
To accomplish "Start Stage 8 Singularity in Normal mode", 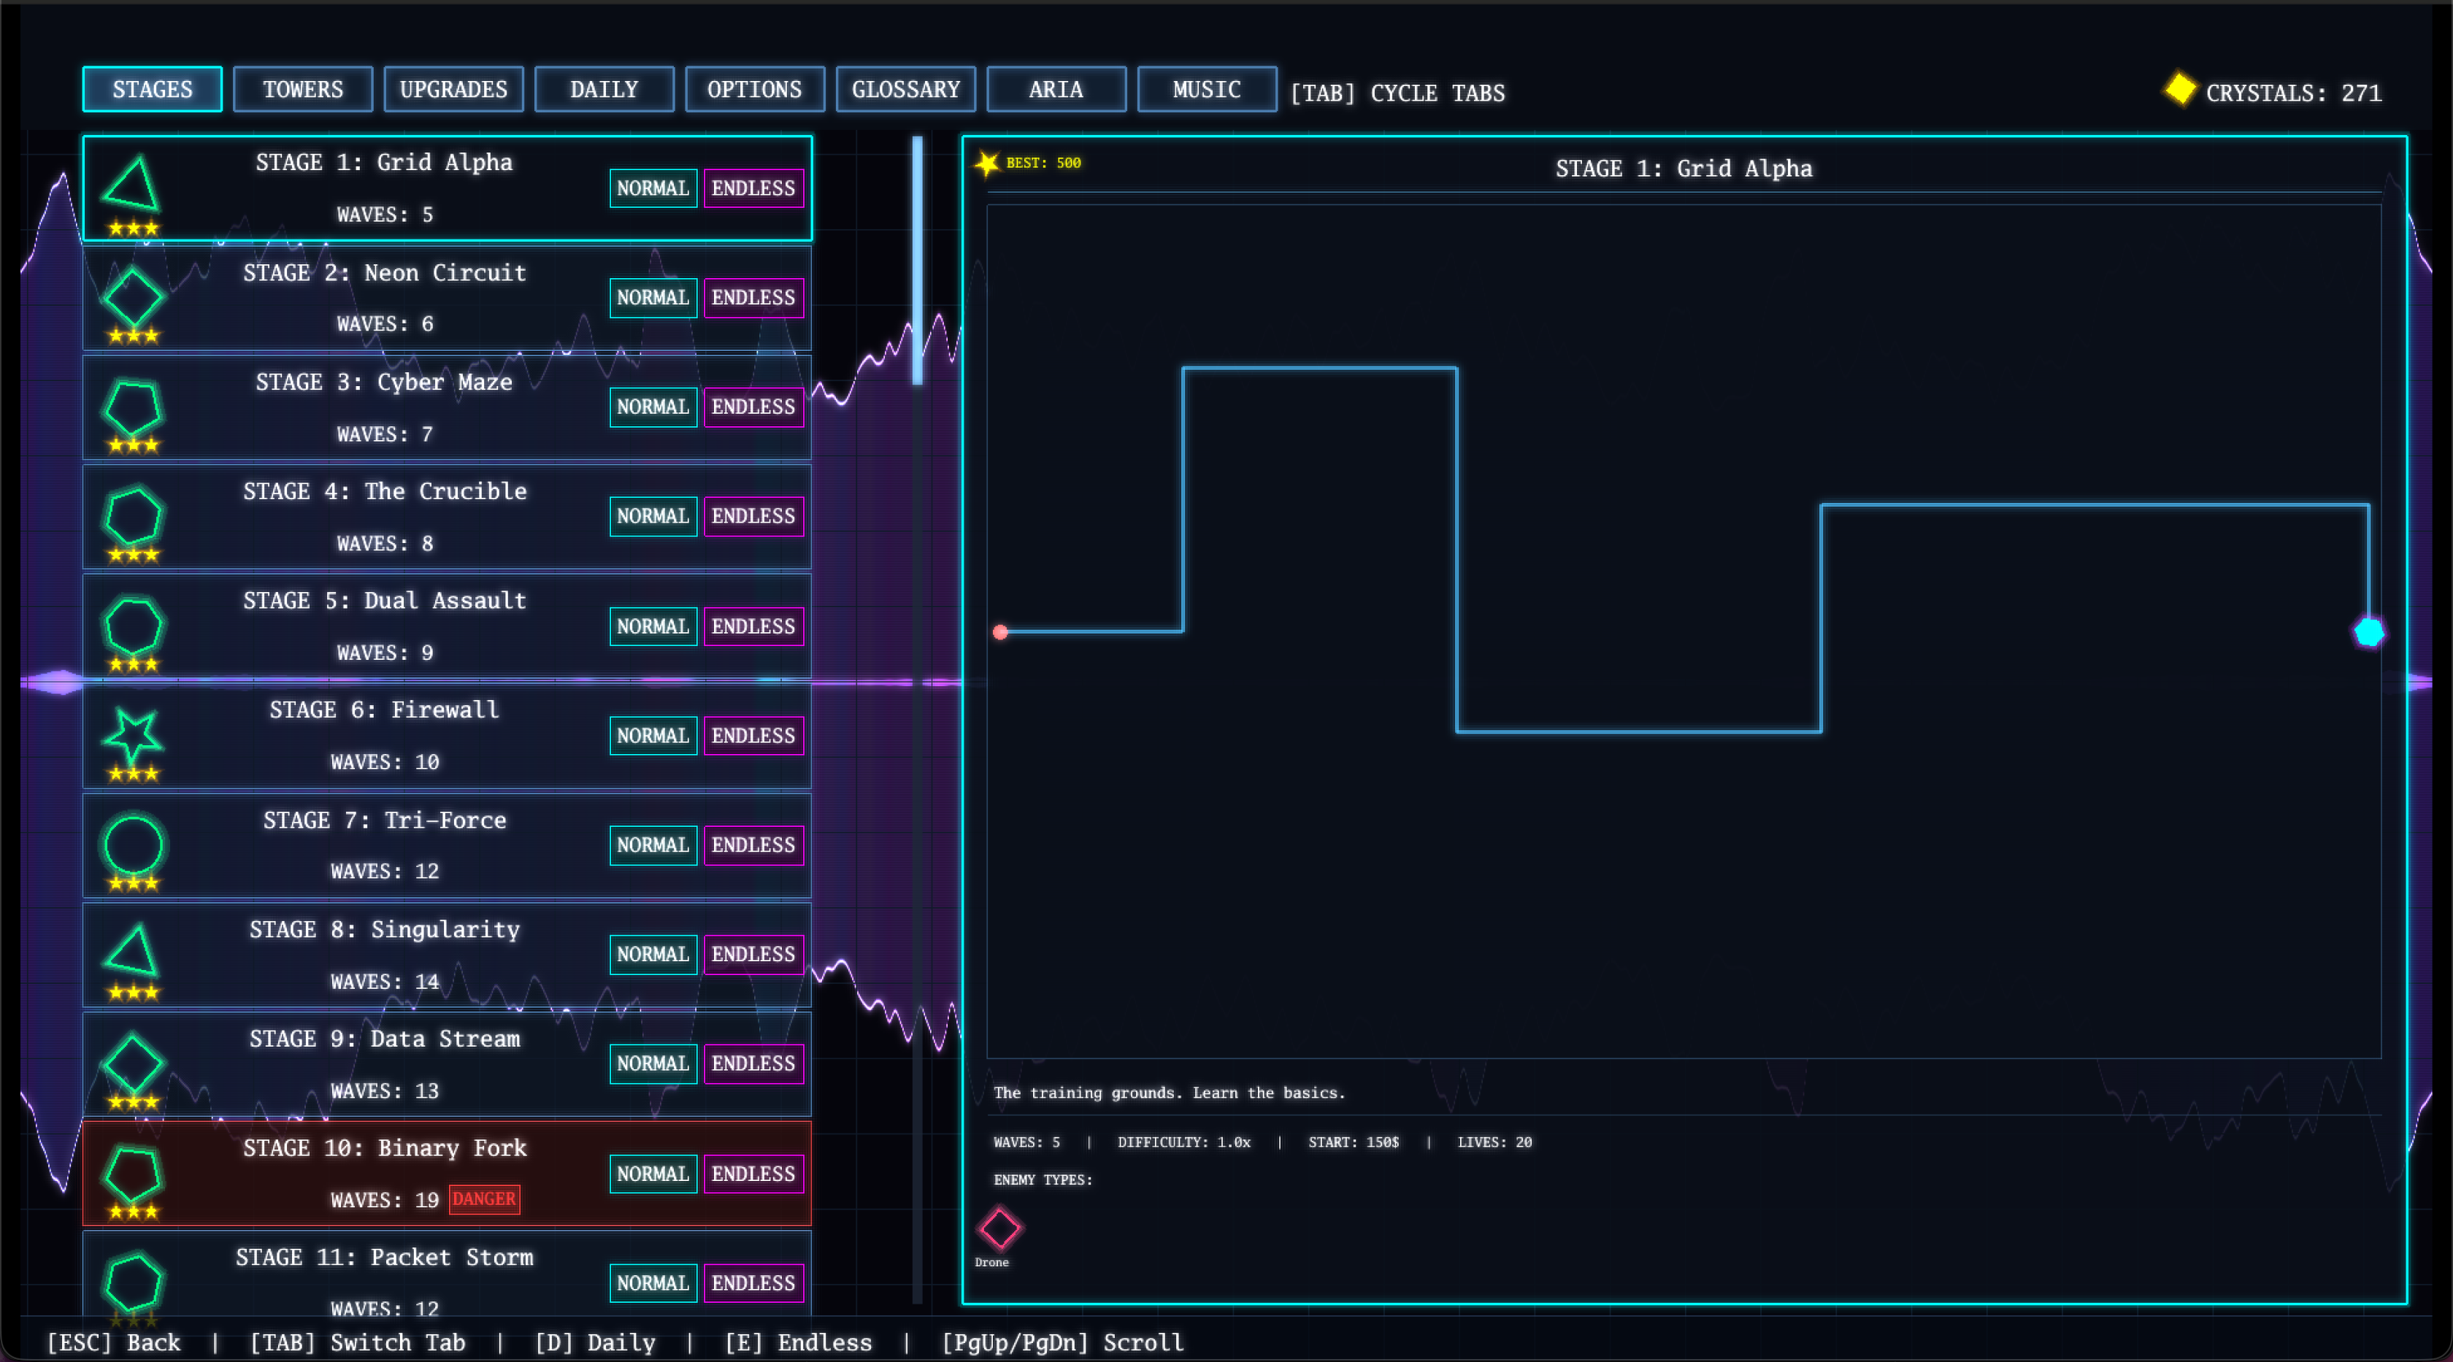I will point(652,955).
